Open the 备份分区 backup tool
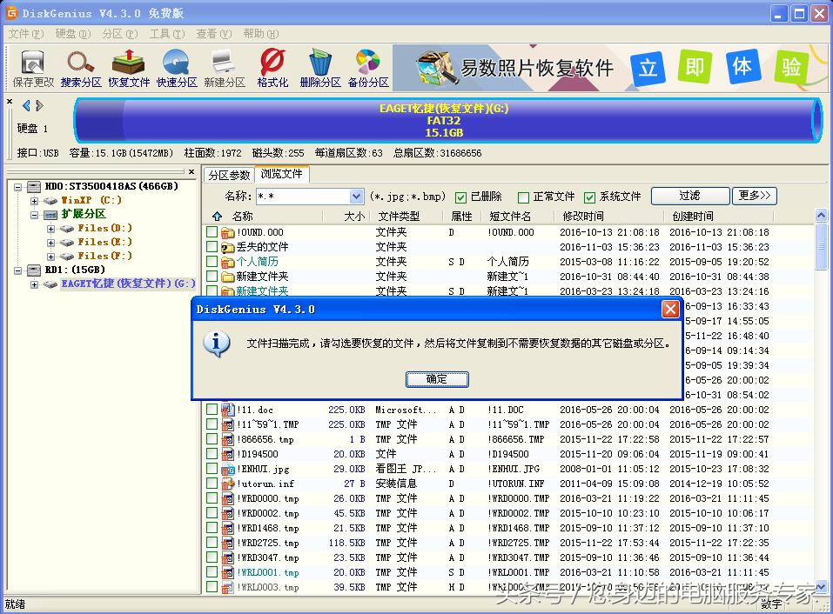Image resolution: width=833 pixels, height=614 pixels. [366, 67]
